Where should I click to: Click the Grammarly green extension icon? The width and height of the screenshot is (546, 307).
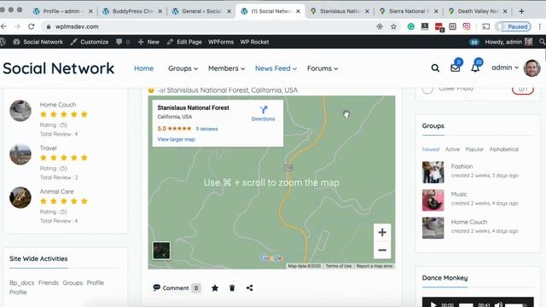coord(411,26)
